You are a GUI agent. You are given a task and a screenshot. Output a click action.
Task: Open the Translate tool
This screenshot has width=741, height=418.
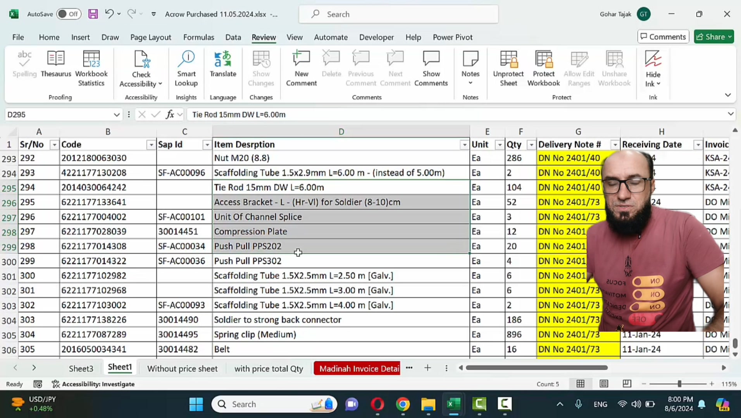223,64
